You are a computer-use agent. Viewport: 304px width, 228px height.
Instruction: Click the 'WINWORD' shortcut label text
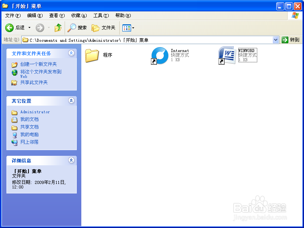[246, 51]
